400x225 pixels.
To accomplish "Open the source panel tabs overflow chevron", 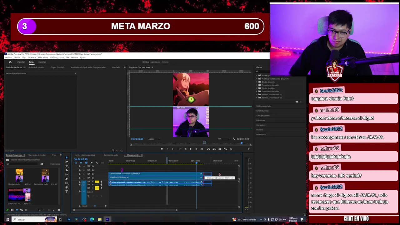I will click(124, 67).
